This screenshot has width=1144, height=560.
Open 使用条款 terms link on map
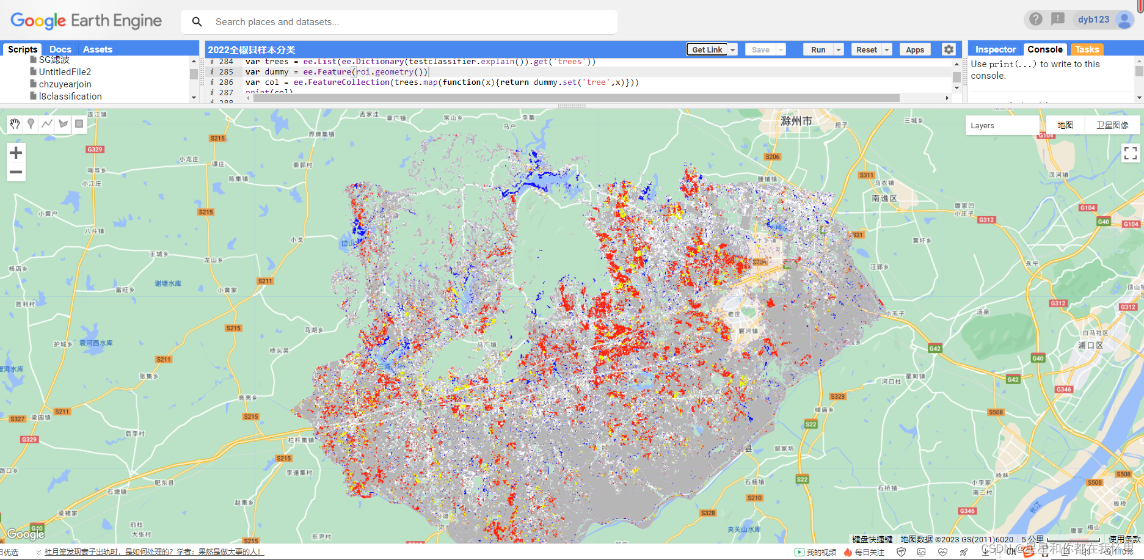[1124, 539]
